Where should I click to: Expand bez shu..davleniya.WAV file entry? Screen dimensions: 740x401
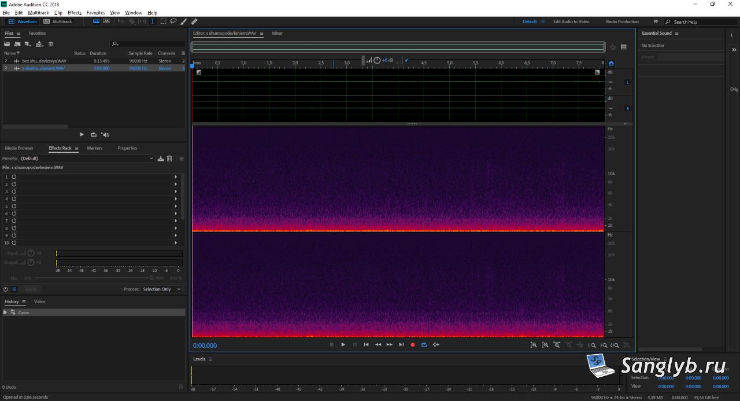(6, 61)
